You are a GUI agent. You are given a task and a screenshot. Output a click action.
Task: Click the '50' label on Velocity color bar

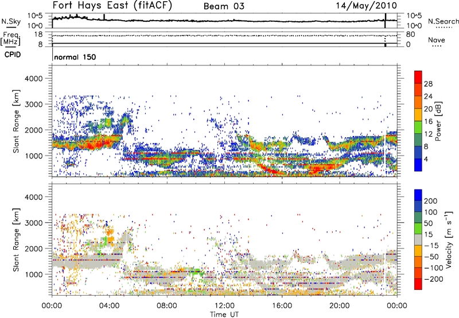(x=428, y=223)
